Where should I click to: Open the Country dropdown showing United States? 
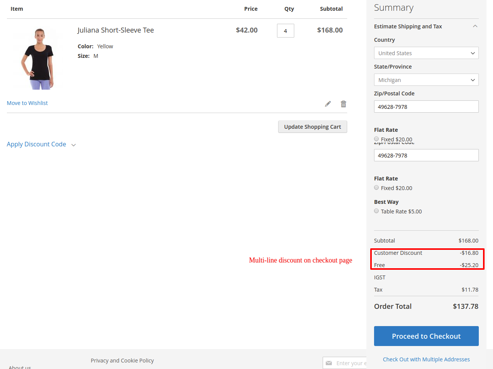tap(426, 53)
